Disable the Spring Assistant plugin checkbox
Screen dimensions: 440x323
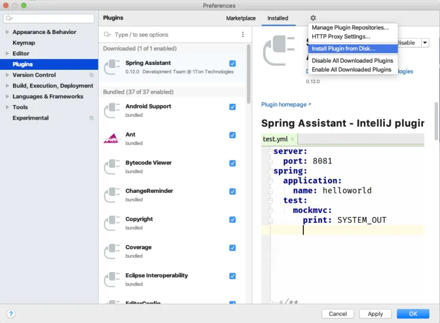point(233,63)
